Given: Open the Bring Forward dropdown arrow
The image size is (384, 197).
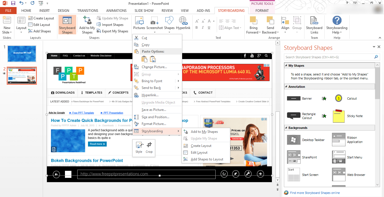Looking at the screenshot, I should pyautogui.click(x=260, y=32).
